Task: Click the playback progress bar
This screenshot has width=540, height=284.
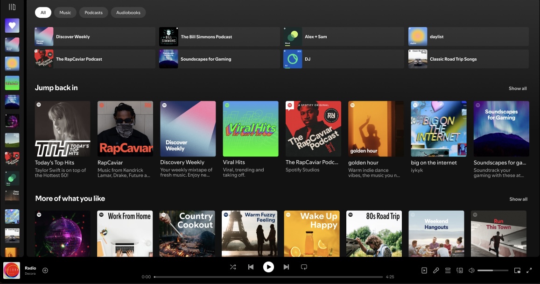Action: point(268,277)
